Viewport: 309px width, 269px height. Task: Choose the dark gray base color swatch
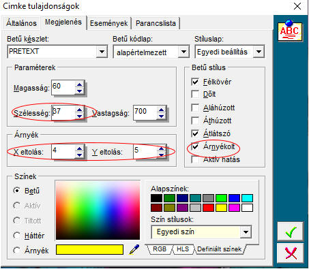(x=208, y=198)
